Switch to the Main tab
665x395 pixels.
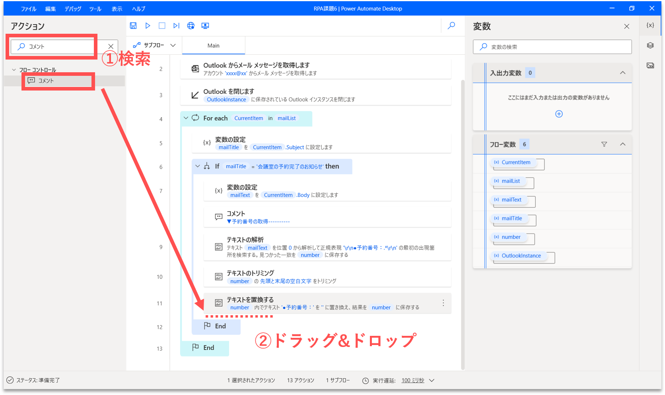click(213, 46)
